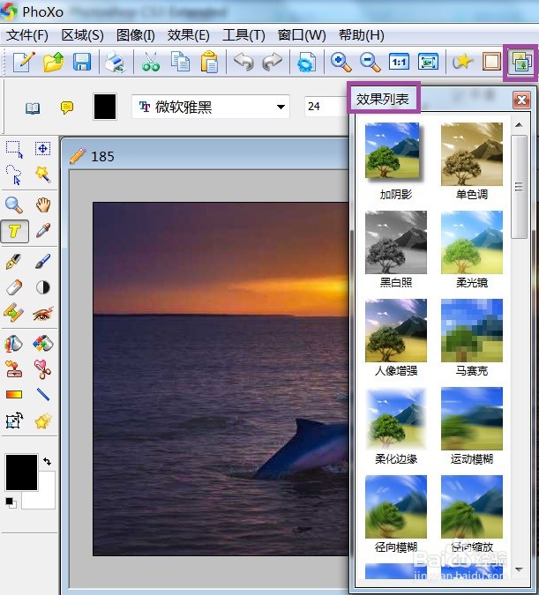
Task: Open the 效果(E) menu
Action: pos(189,35)
